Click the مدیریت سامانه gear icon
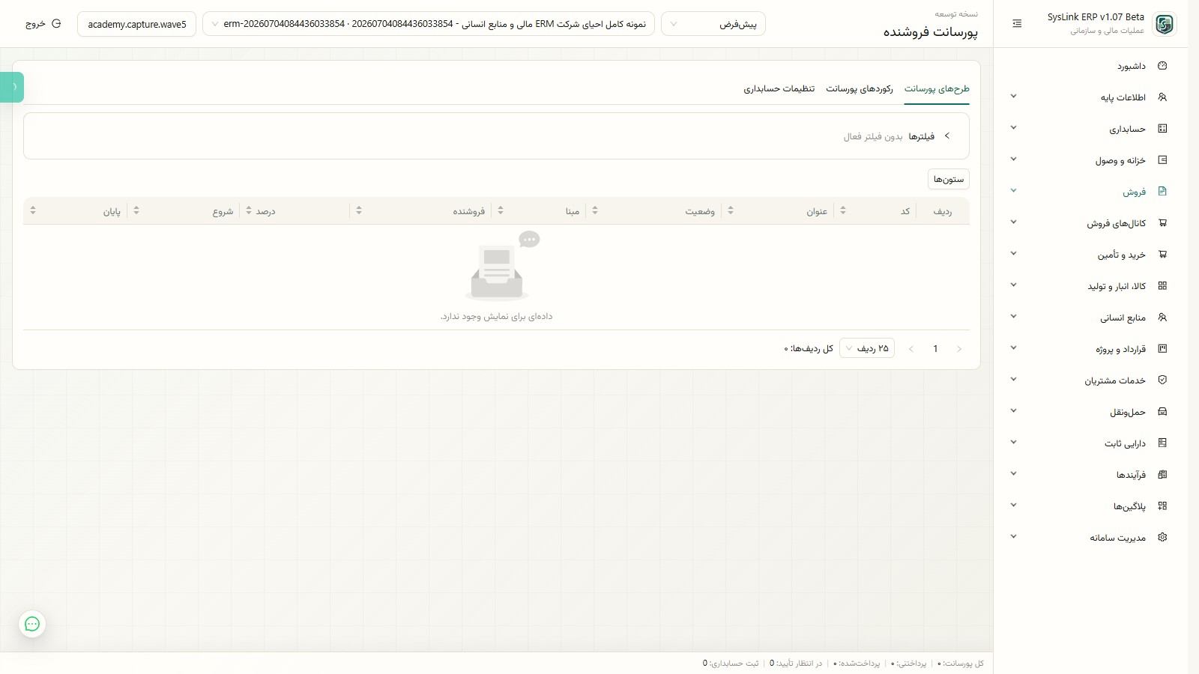This screenshot has height=674, width=1199. pyautogui.click(x=1162, y=538)
